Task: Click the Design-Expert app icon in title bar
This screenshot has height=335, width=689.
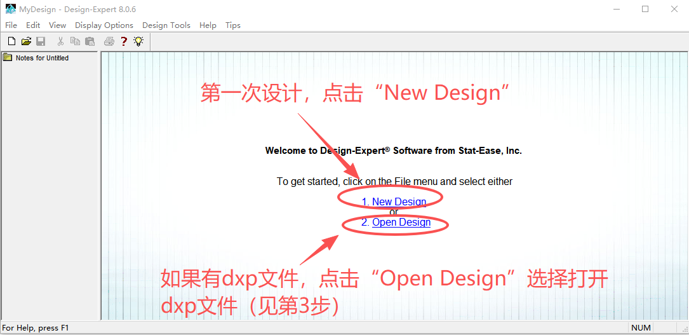Action: 11,9
